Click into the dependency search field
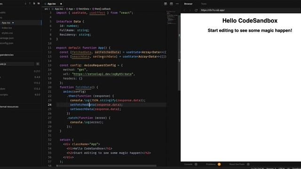The image size is (301, 169). point(17,64)
